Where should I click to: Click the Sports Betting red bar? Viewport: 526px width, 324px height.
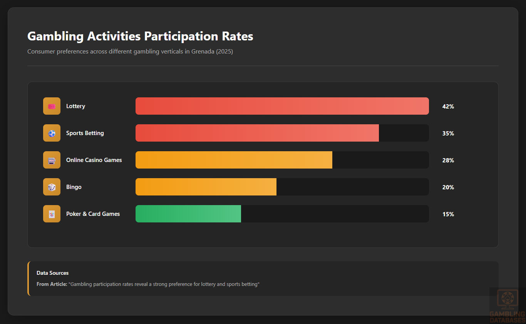257,133
